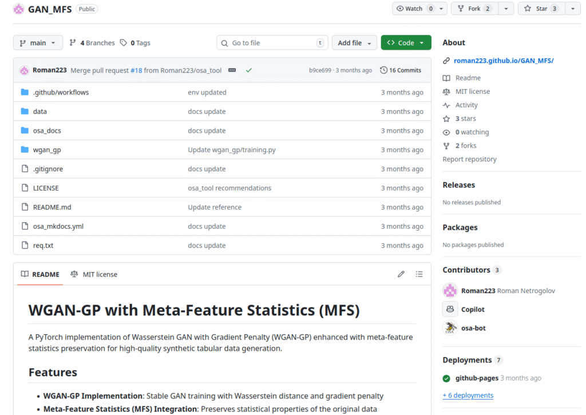Open the Star lists dropdown arrow

[573, 9]
